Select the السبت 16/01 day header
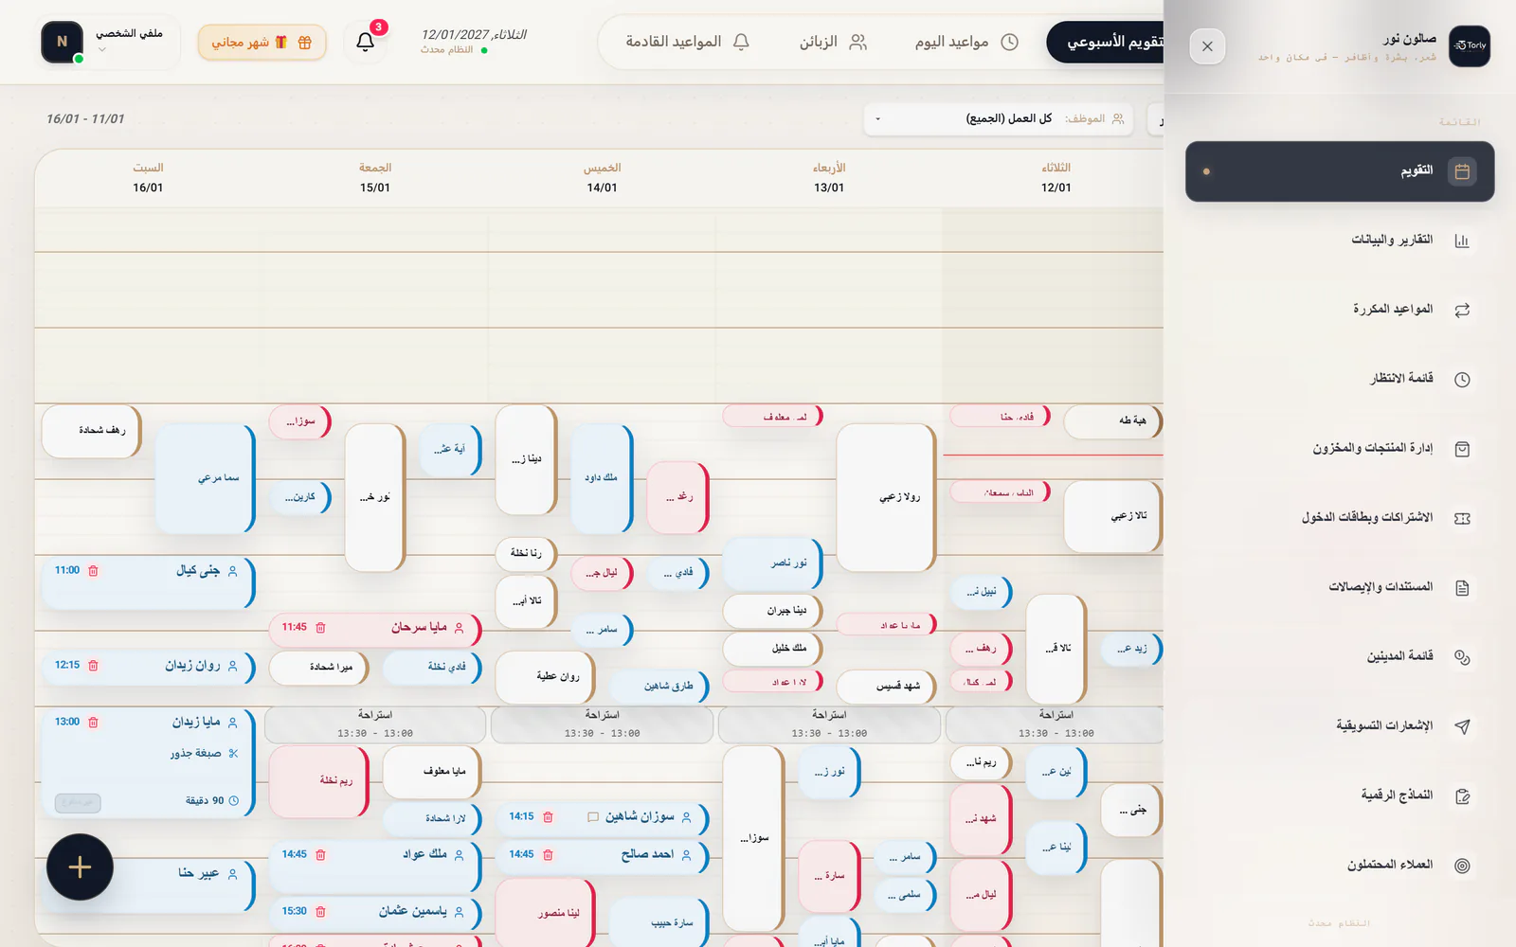1516x947 pixels. 148,177
